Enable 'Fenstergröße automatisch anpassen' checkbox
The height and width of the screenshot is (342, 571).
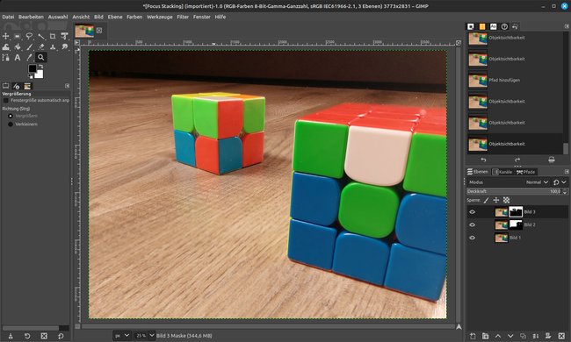pyautogui.click(x=5, y=100)
